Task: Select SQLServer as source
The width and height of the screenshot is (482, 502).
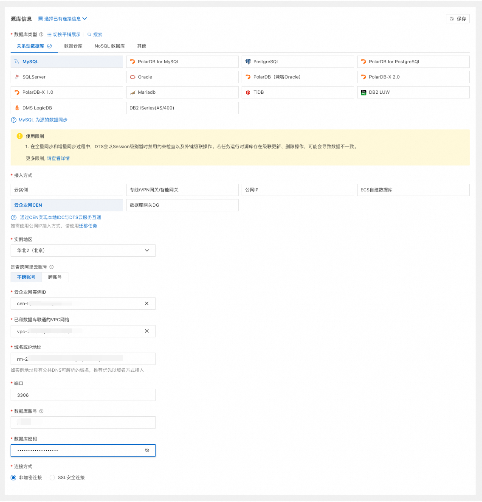Action: (x=67, y=77)
